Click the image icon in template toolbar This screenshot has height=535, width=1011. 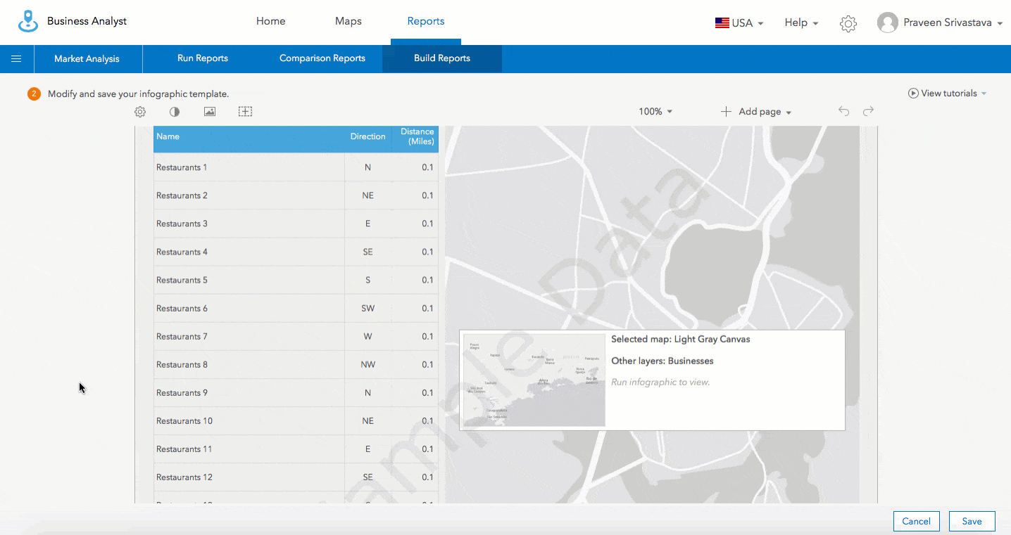point(210,112)
